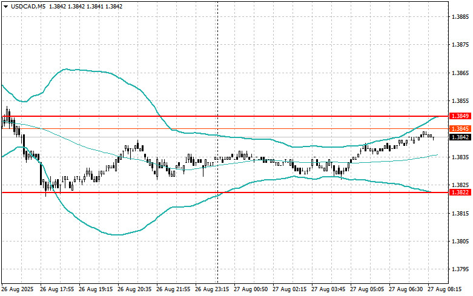Click the 1.3825 price scale value
Screen dimensions: 473x296
tap(460, 185)
